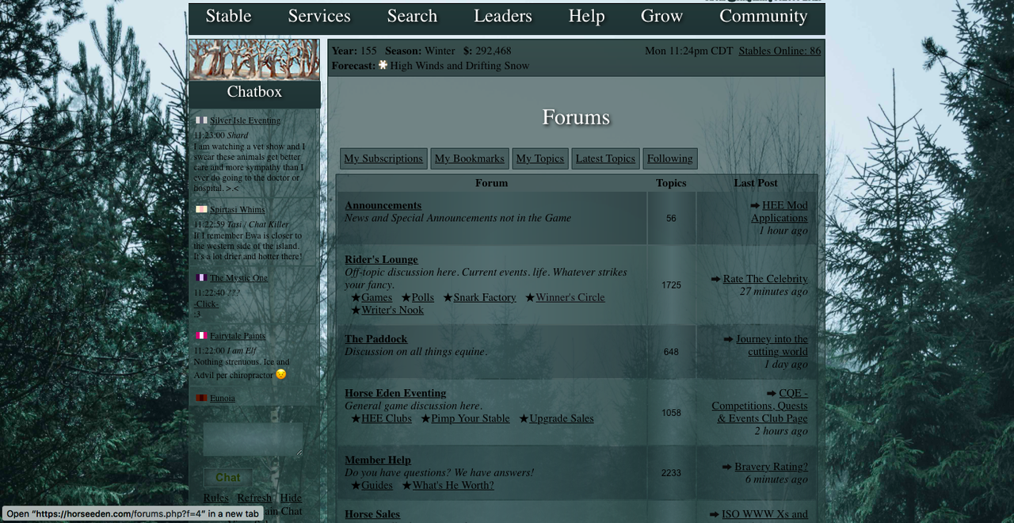This screenshot has height=523, width=1014.
Task: Click the star icon before Snark Factory
Action: tap(448, 297)
